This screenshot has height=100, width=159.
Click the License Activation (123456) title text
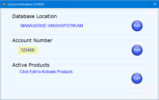26,4
